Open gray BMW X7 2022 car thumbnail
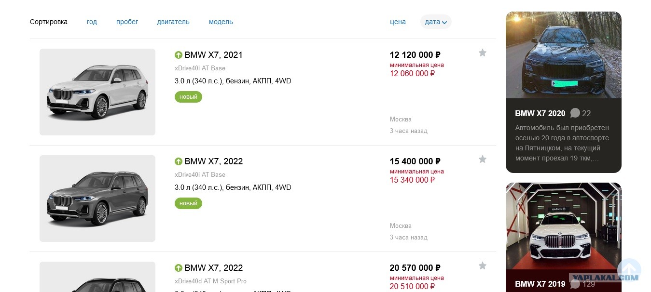Image resolution: width=651 pixels, height=292 pixels. [97, 199]
